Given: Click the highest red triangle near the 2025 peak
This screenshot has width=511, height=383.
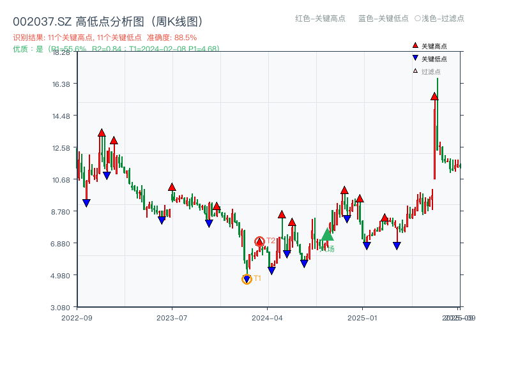Looking at the screenshot, I should pos(435,96).
